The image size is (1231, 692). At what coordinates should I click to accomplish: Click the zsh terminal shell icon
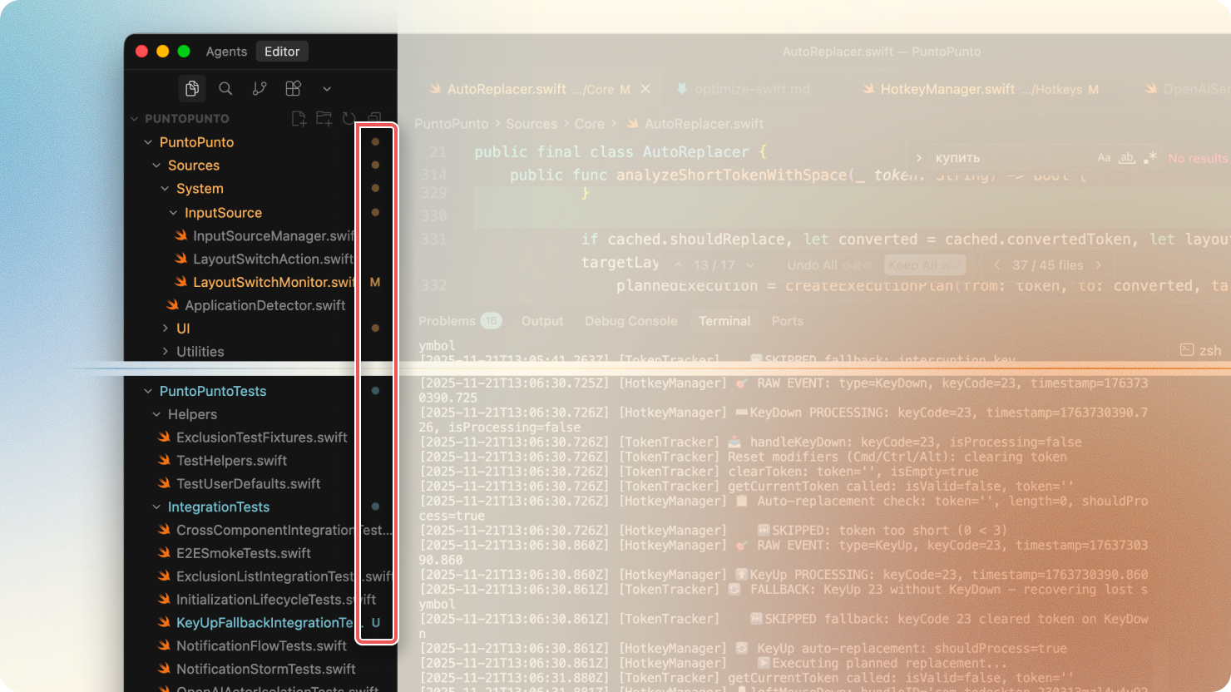tap(1187, 350)
